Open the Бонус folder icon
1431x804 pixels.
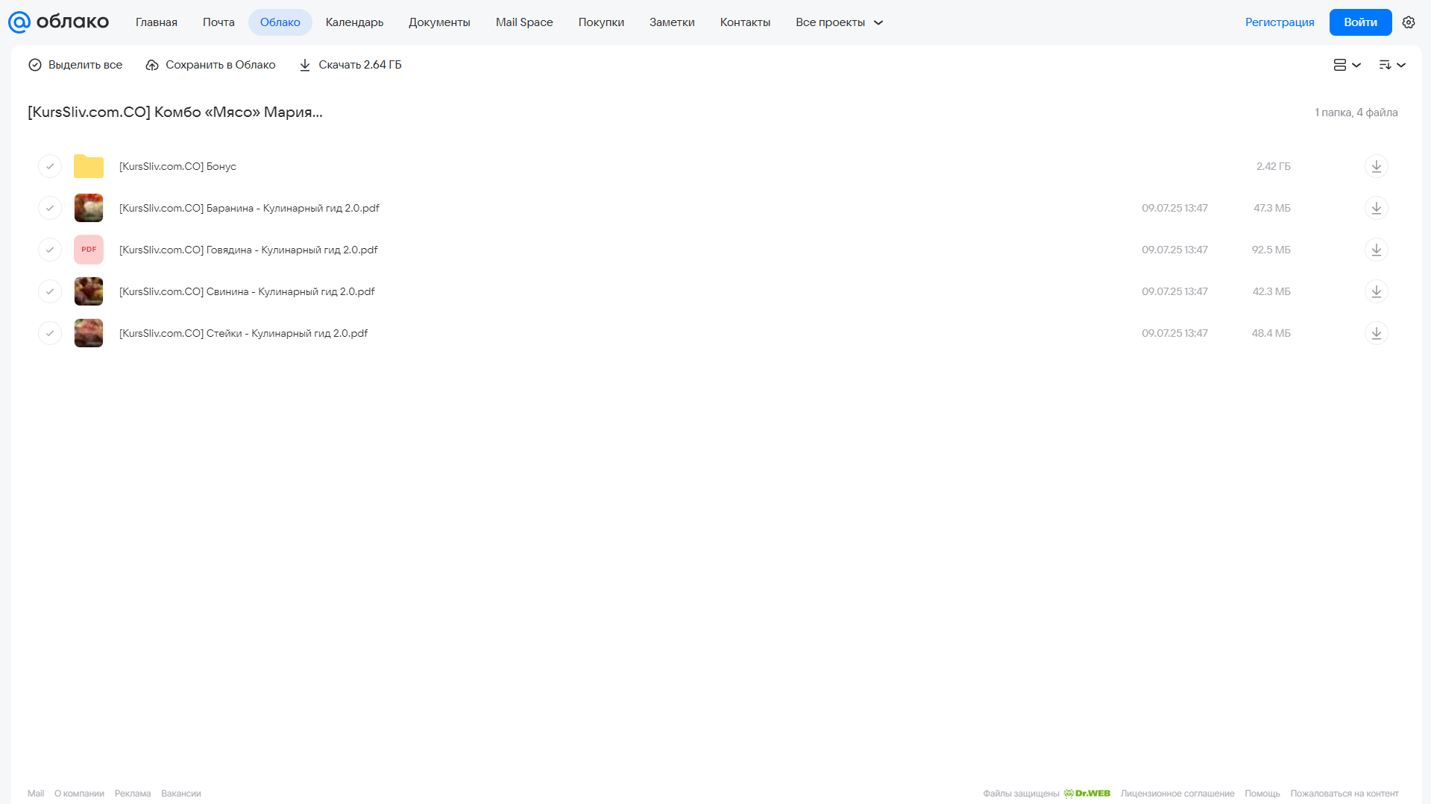(x=89, y=166)
